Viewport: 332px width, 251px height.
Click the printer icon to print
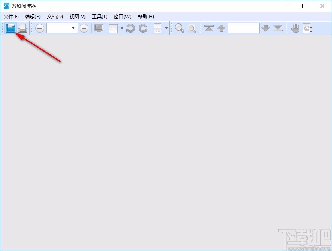(23, 28)
